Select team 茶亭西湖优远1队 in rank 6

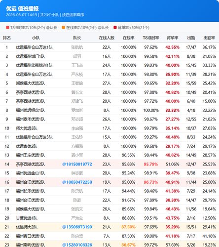(31, 92)
